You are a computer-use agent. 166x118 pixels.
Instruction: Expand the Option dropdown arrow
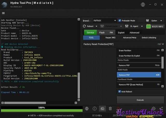pyautogui.click(x=161, y=21)
